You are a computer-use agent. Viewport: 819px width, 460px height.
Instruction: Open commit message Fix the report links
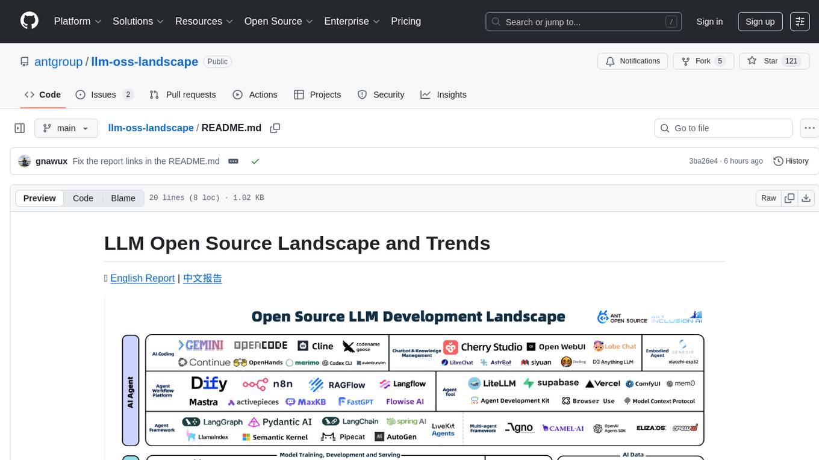click(x=146, y=161)
